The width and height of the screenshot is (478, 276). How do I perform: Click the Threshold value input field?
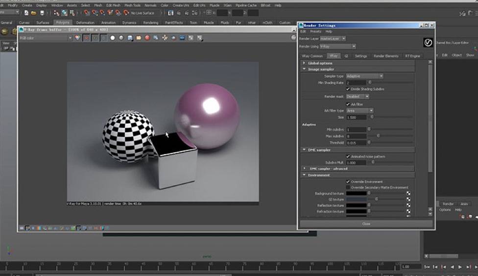[x=356, y=142]
